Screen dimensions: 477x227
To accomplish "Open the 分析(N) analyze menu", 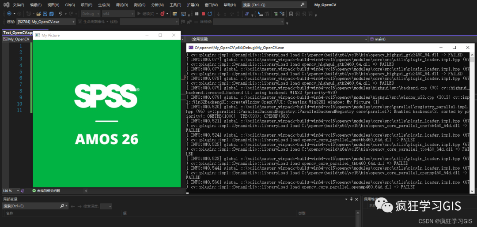I will [157, 5].
